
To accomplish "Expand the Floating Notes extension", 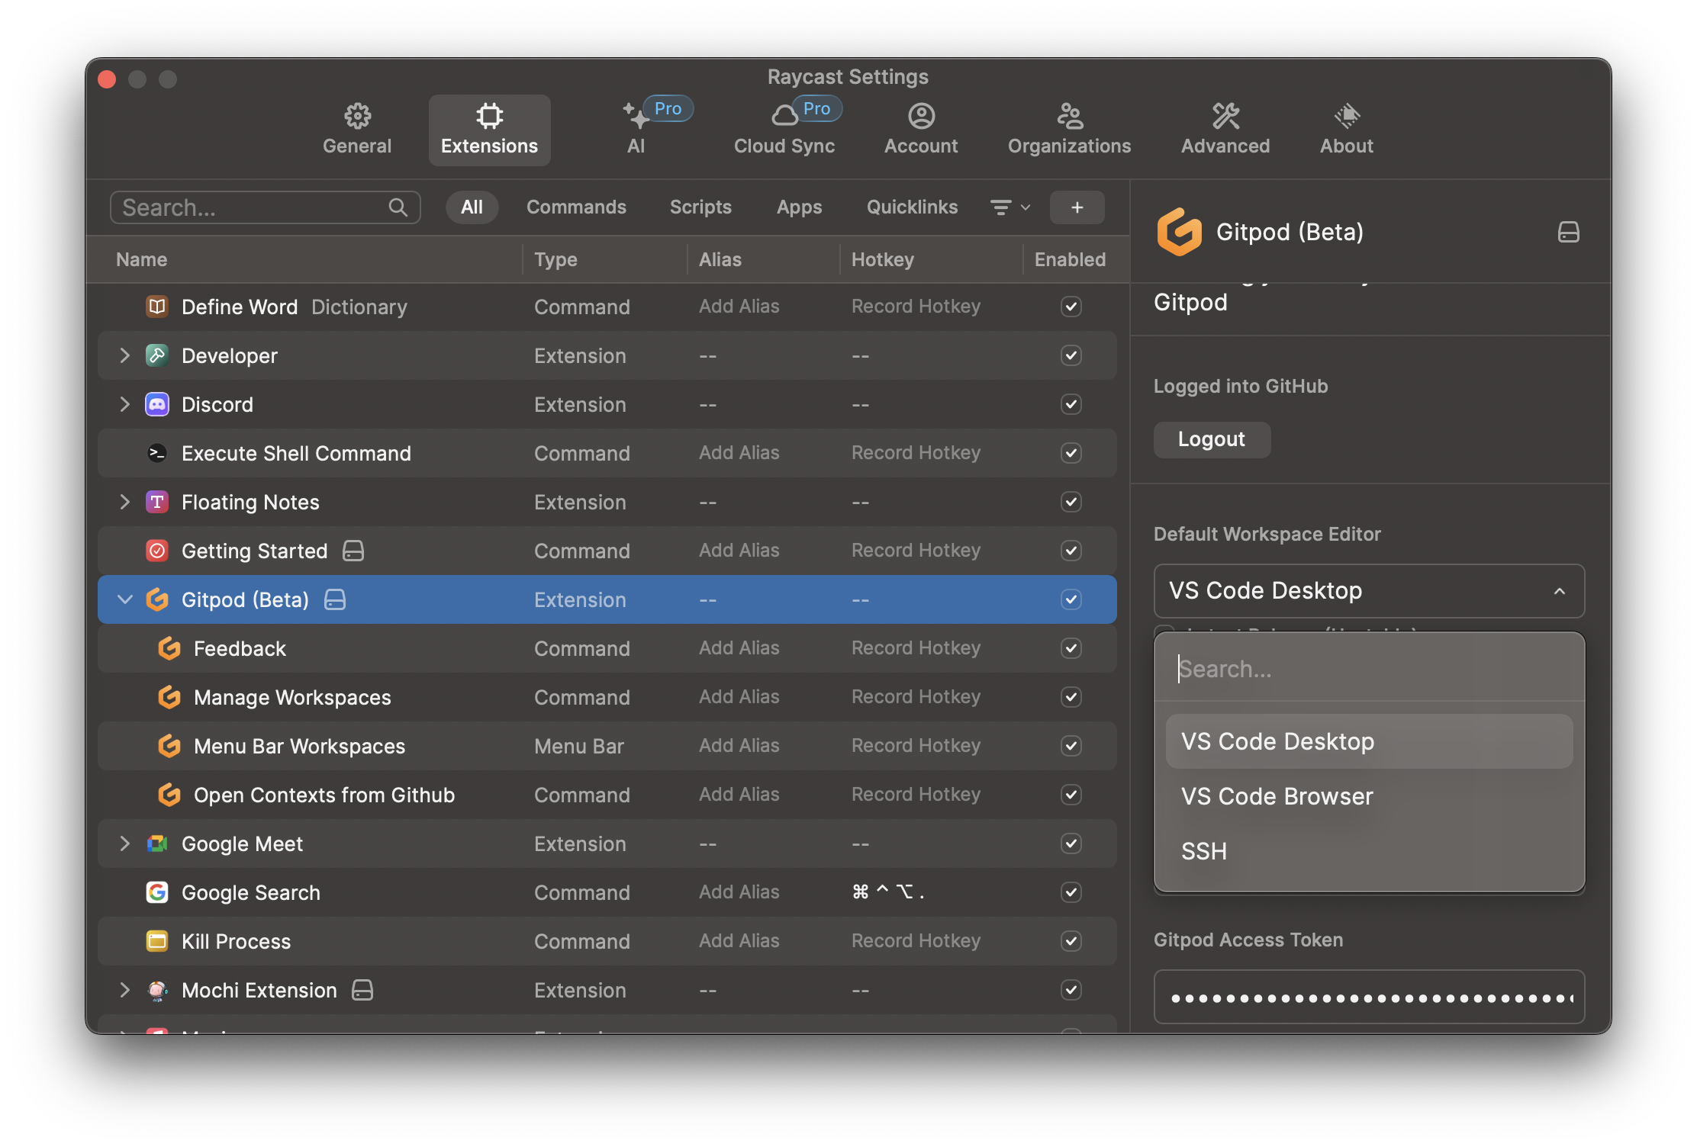I will [x=124, y=502].
